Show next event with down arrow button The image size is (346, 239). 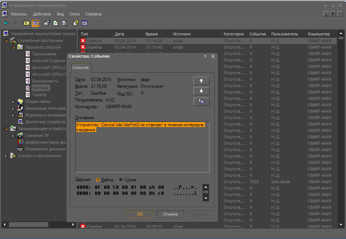click(x=201, y=91)
